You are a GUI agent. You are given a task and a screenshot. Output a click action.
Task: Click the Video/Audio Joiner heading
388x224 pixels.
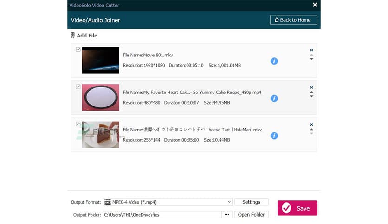[x=95, y=20]
